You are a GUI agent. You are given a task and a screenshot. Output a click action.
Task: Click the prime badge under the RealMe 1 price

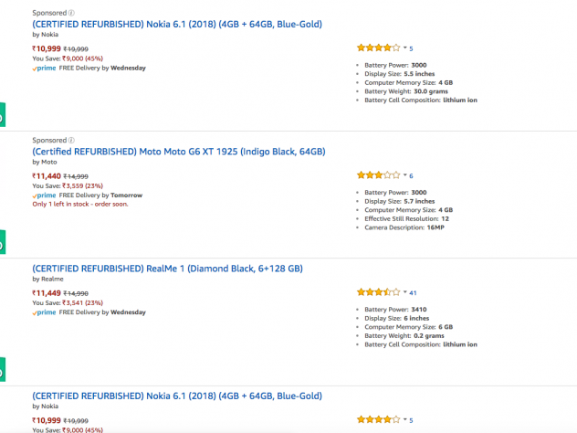pos(45,312)
